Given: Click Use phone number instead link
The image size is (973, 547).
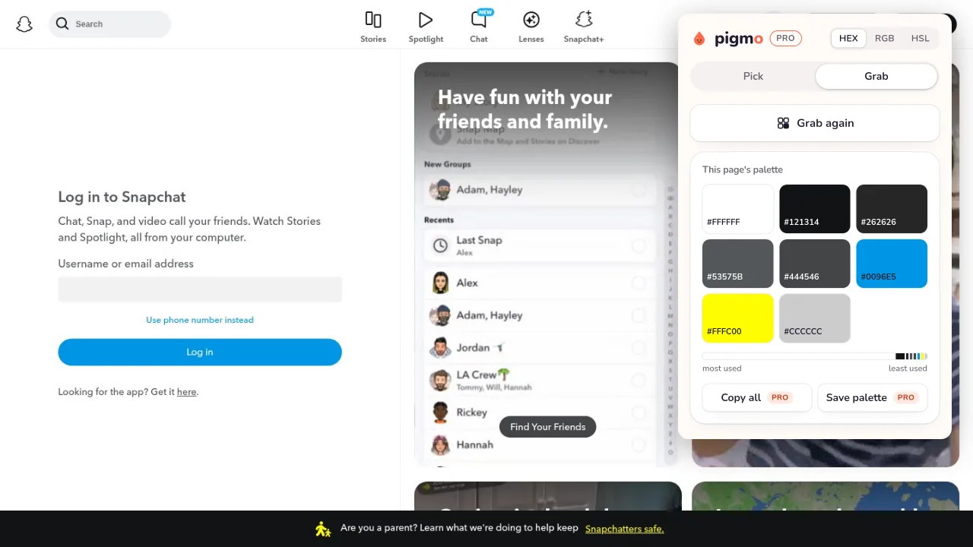Looking at the screenshot, I should click(200, 320).
